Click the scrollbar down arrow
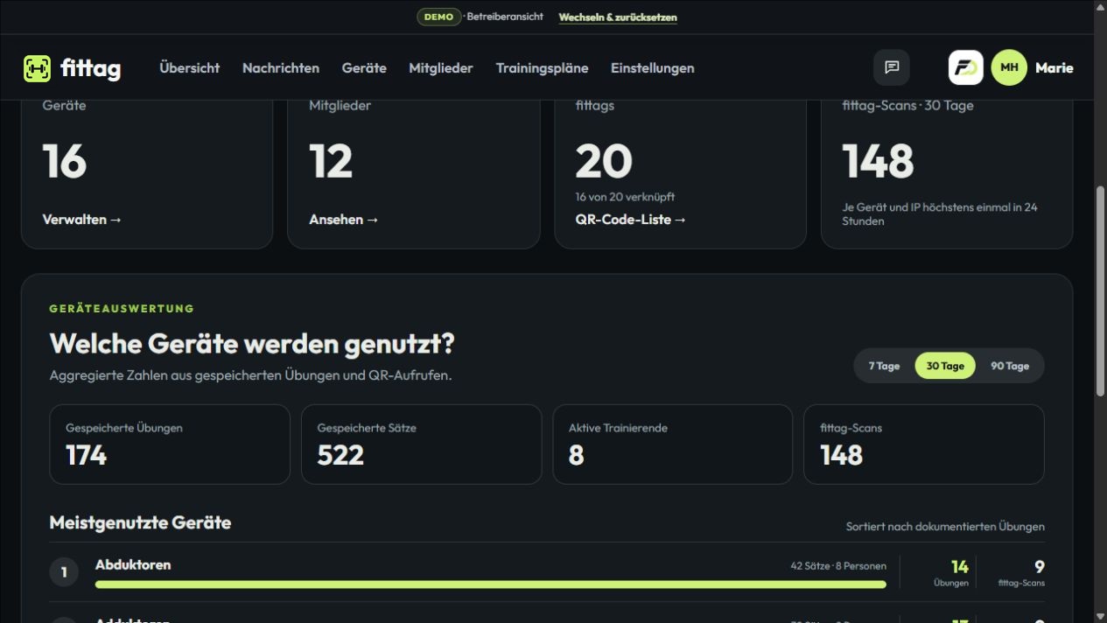Screen dimensions: 1107x623 1100,616
